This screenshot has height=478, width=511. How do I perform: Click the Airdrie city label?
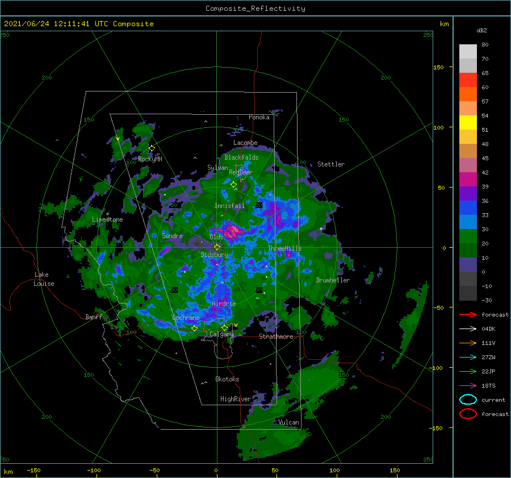click(x=224, y=304)
